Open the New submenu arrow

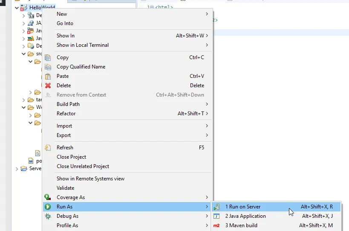[x=207, y=14]
